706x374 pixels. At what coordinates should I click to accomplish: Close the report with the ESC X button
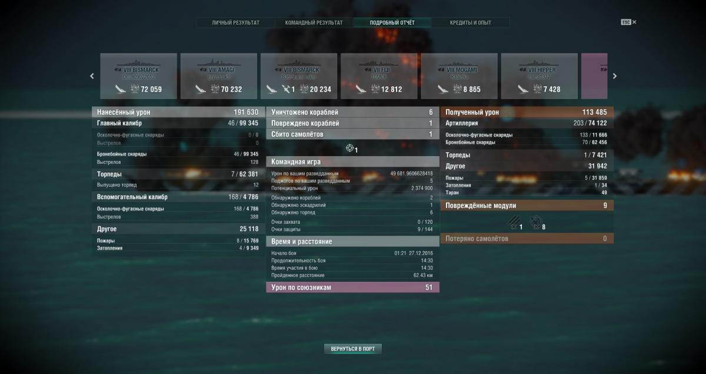tap(629, 22)
